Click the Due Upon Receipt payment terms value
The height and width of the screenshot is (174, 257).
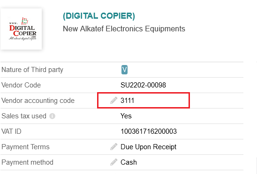[148, 147]
